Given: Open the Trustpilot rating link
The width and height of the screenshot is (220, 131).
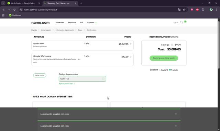Looking at the screenshot, I should (x=164, y=70).
